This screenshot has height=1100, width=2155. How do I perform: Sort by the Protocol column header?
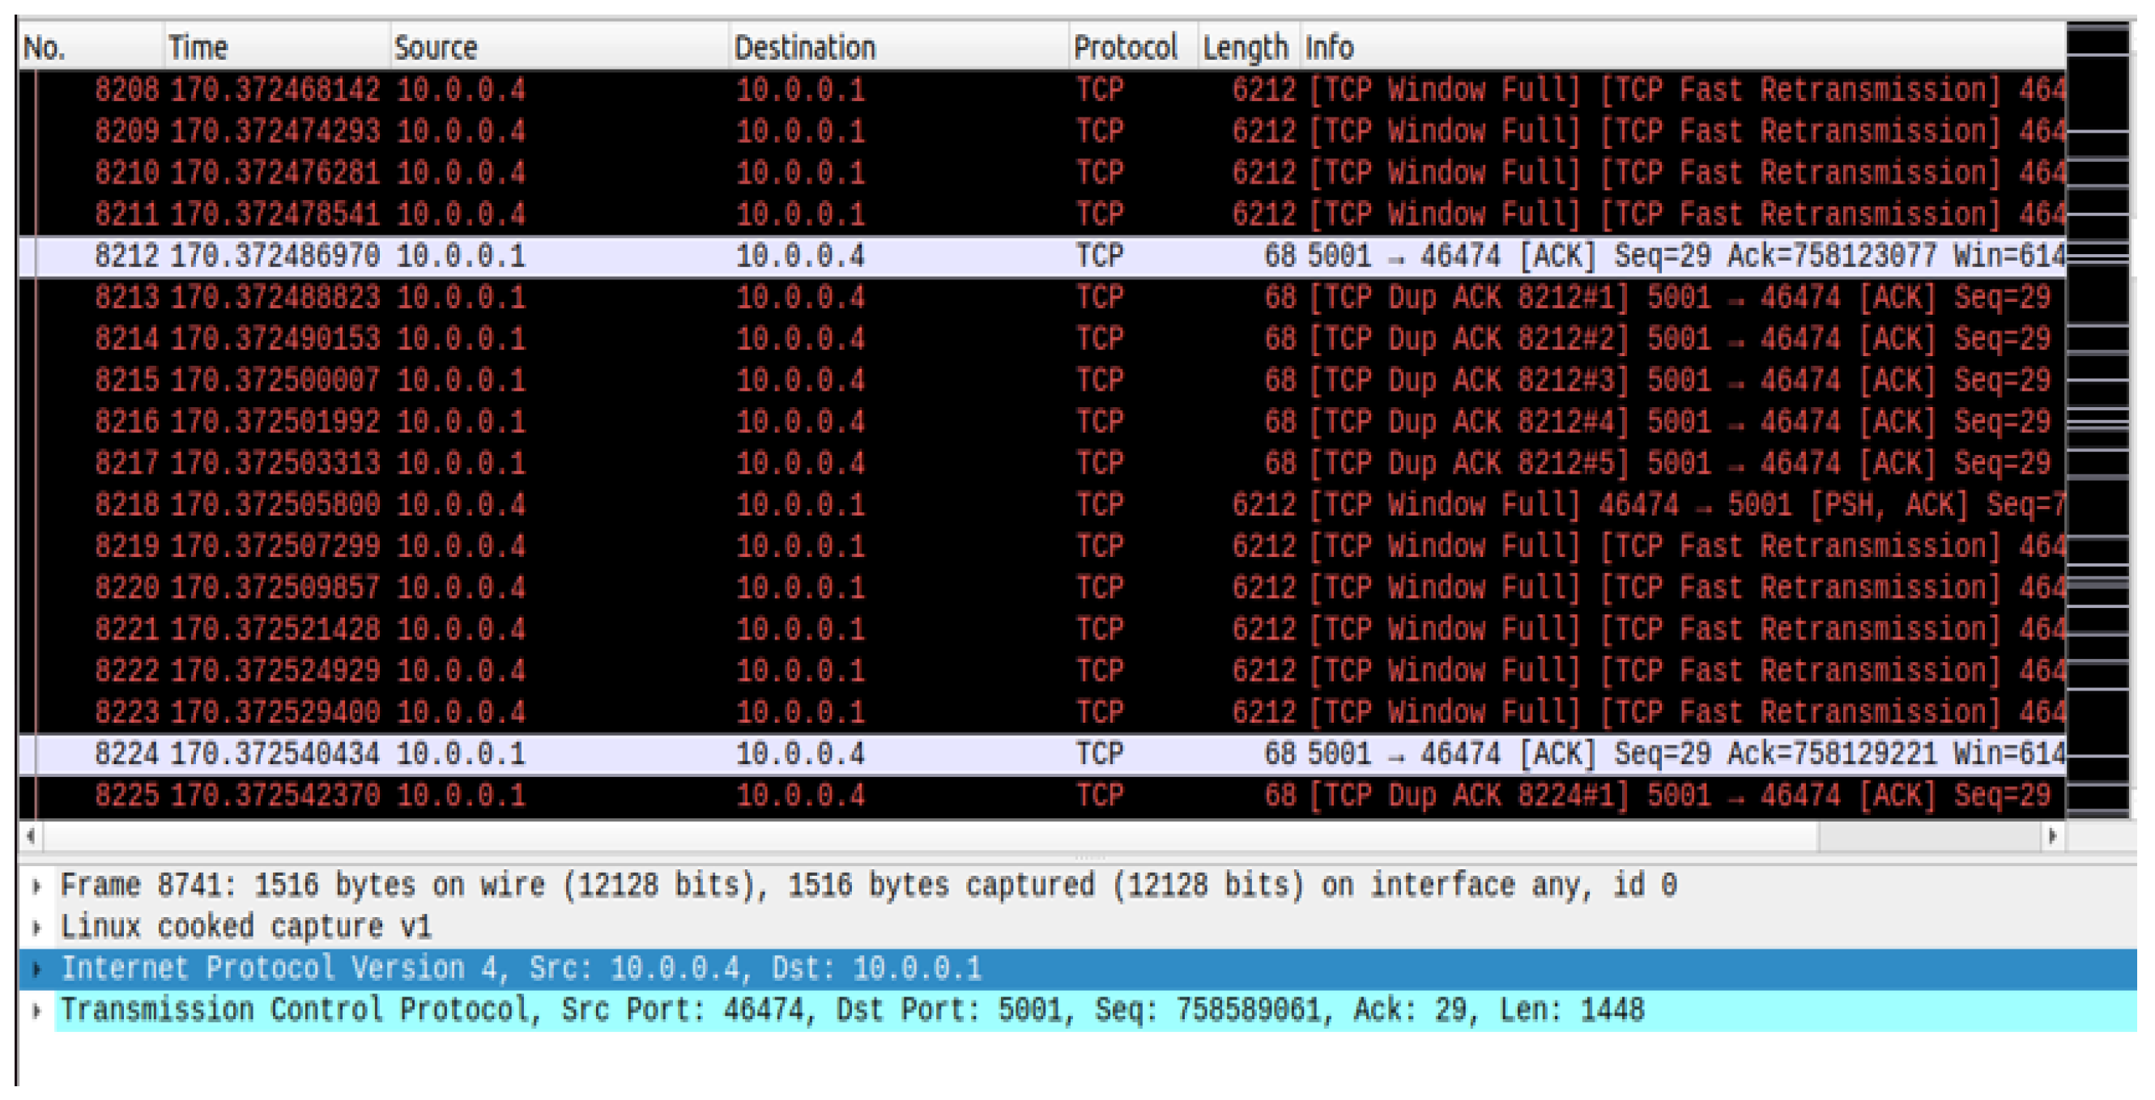pyautogui.click(x=1125, y=48)
